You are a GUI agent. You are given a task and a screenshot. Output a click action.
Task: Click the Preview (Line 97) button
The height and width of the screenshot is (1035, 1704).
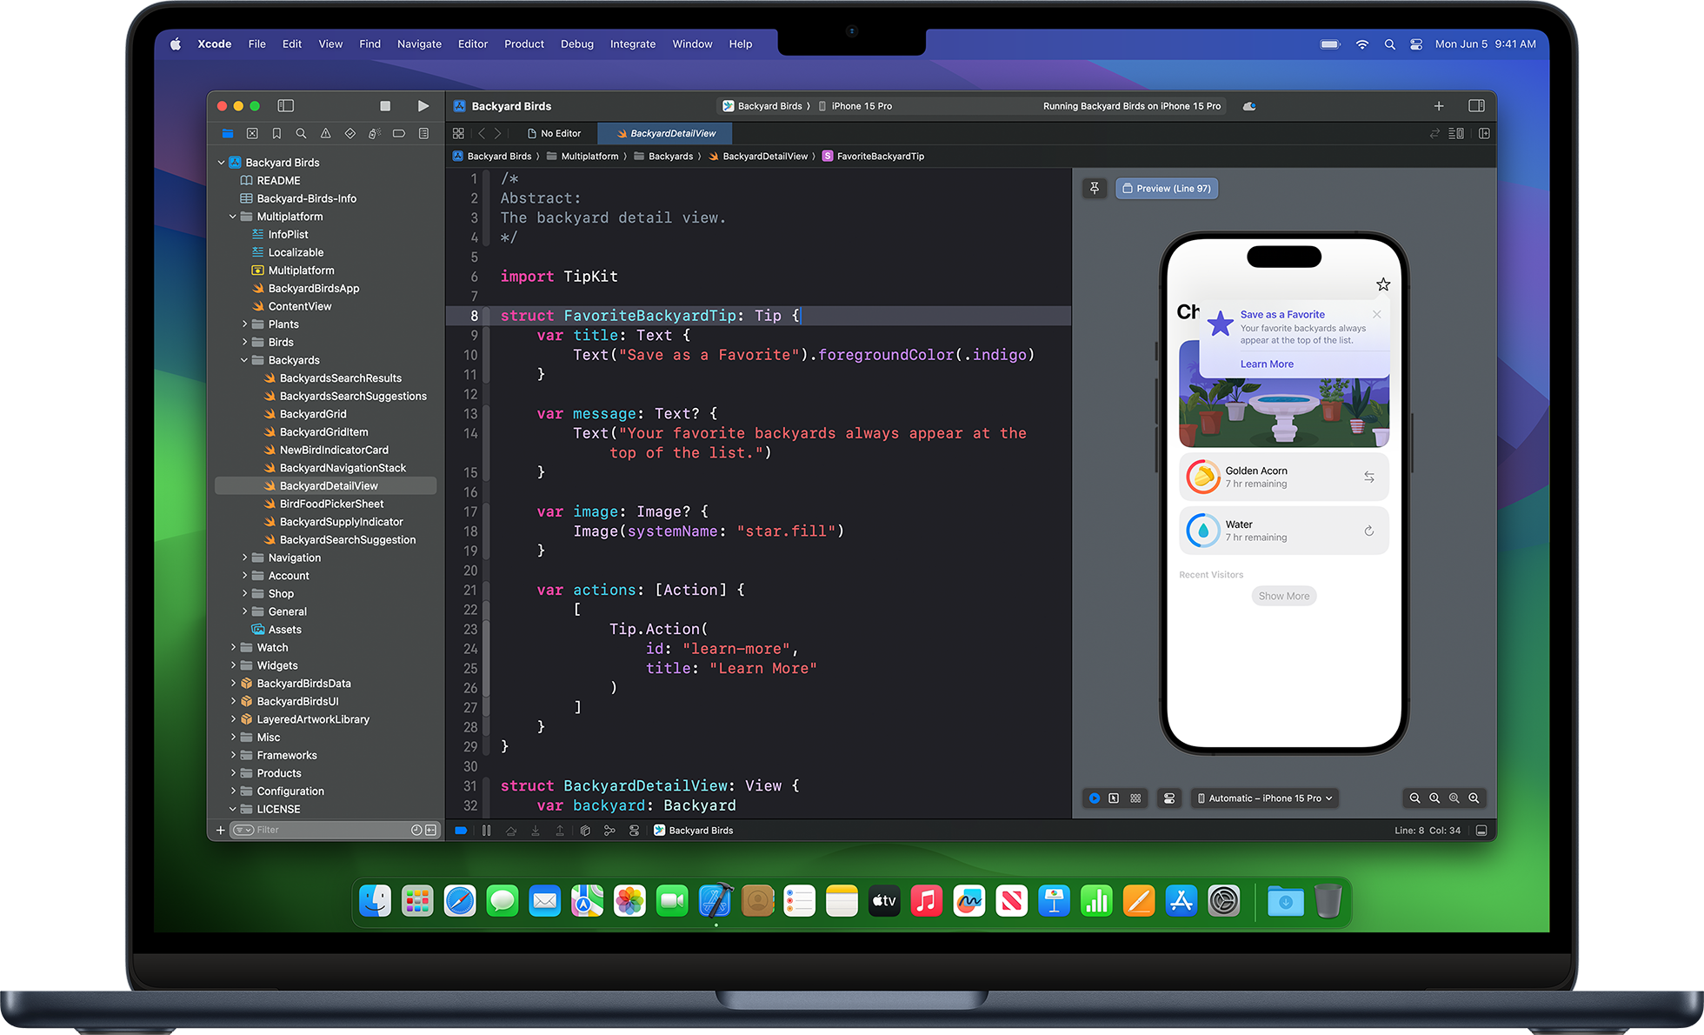coord(1167,189)
